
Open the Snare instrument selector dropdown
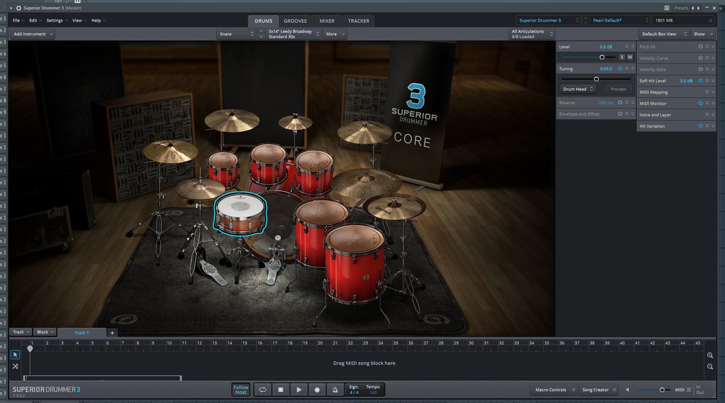coord(236,34)
